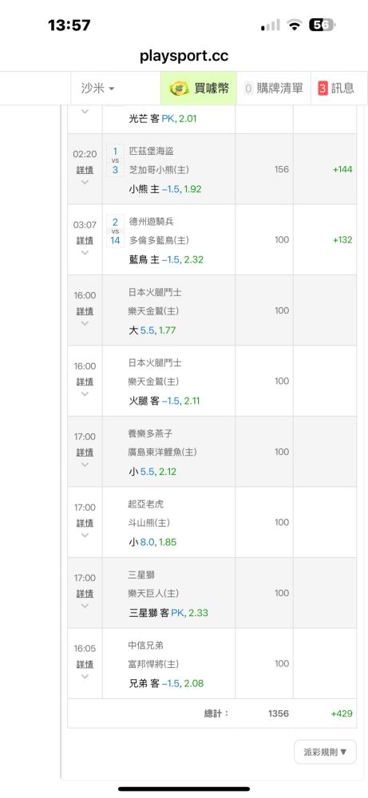Screen dimensions: 368x798
Task: Click the 1 vs 3 score box
Action: 115,160
